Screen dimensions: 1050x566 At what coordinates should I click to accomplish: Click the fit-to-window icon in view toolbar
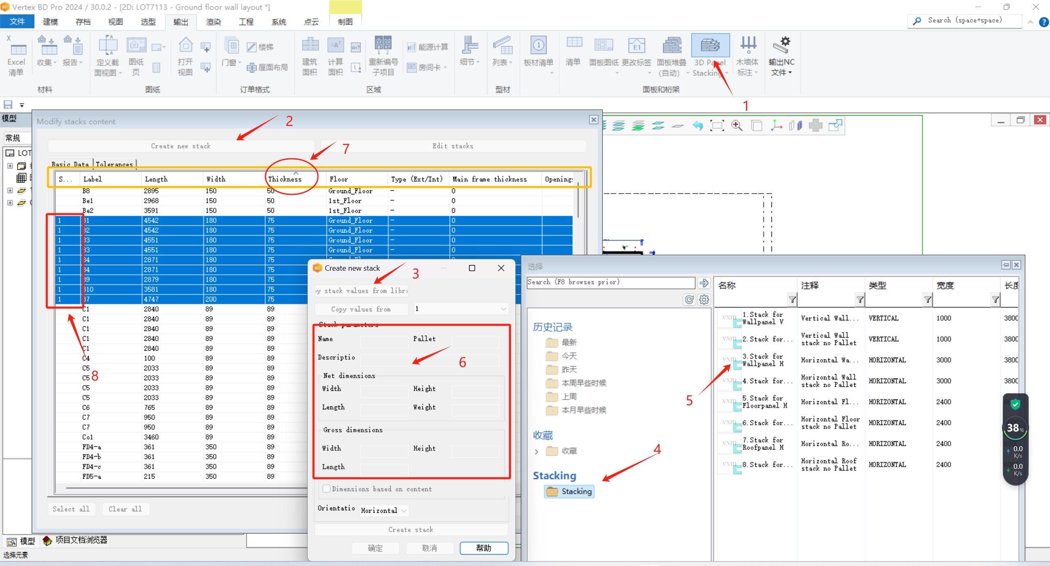click(x=717, y=126)
